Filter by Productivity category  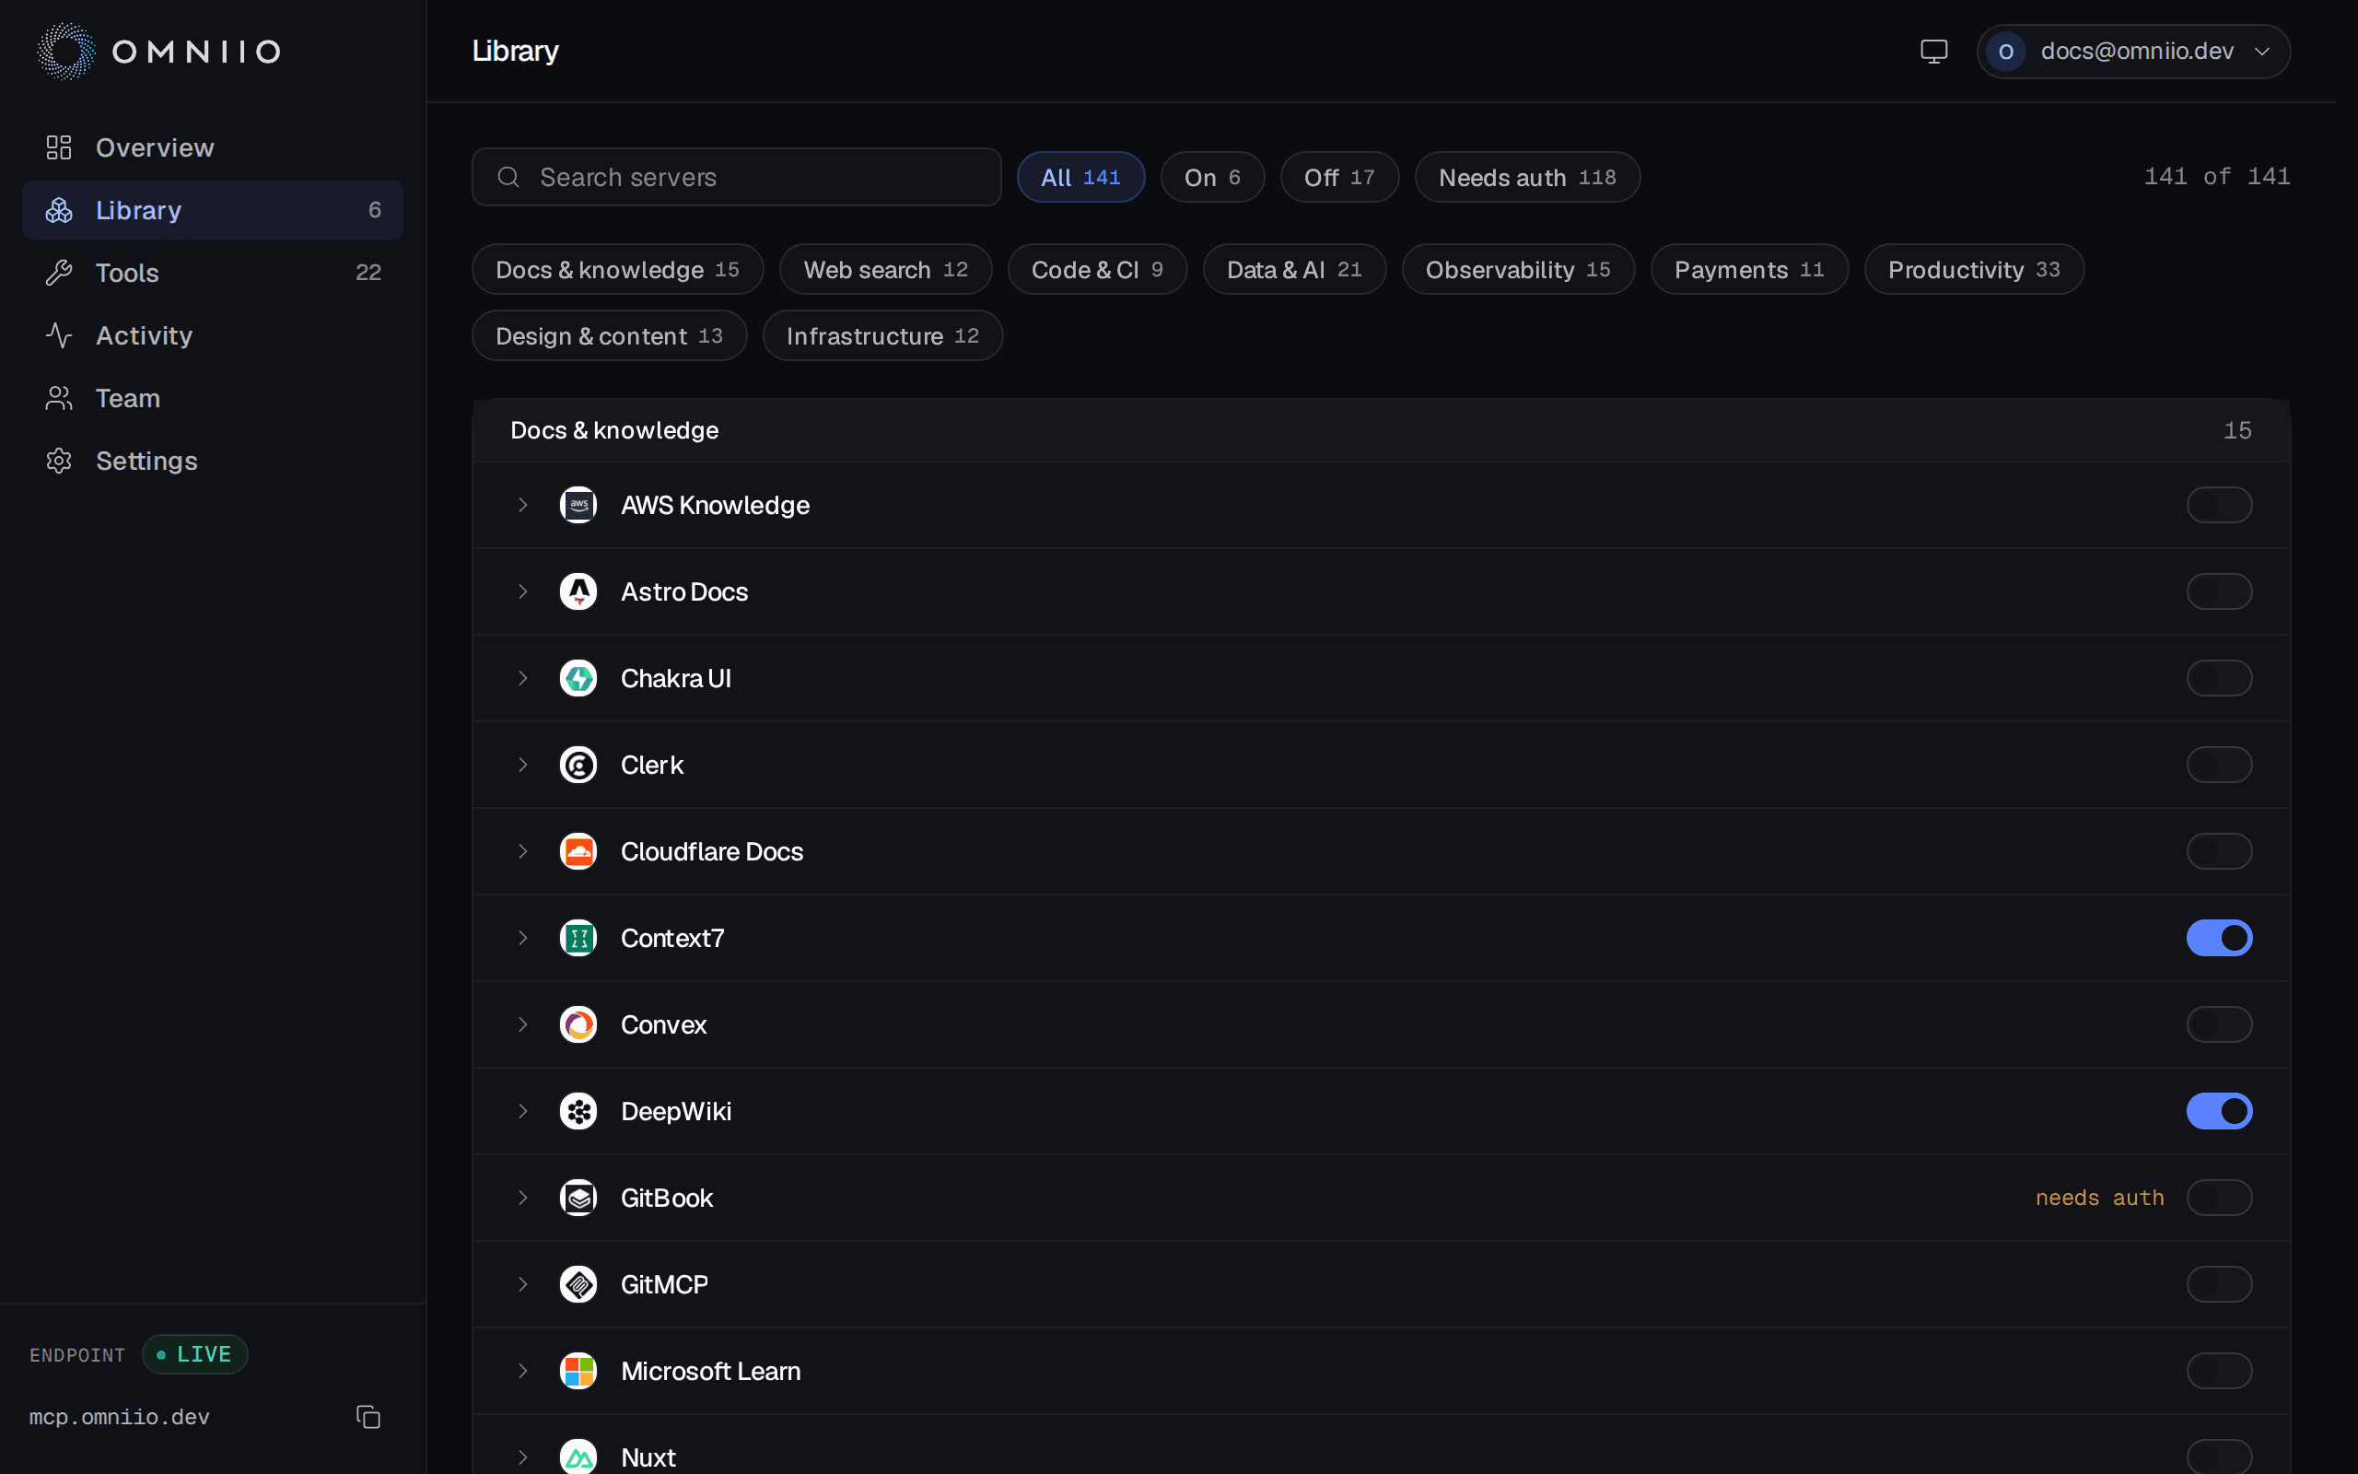[1974, 269]
